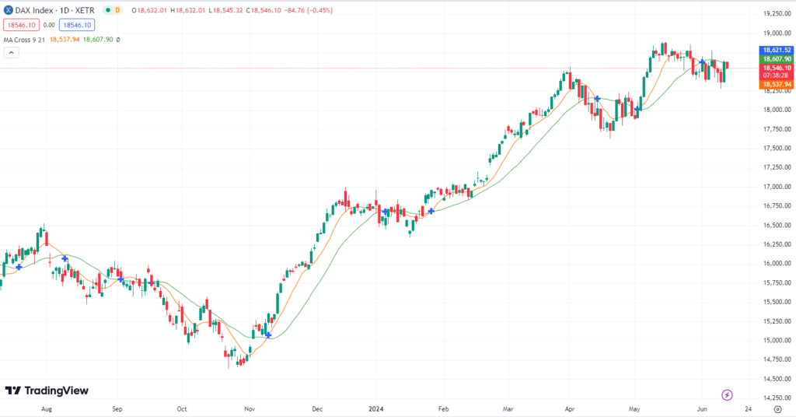The height and width of the screenshot is (417, 796).
Task: Click the blue buy price button 18546.10
Action: (x=77, y=25)
